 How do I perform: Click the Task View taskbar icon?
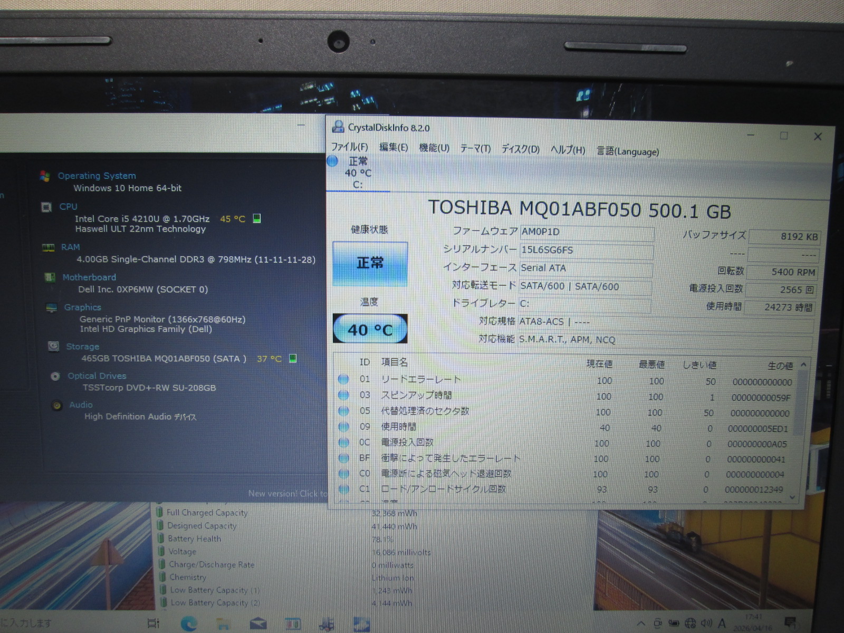click(x=153, y=624)
